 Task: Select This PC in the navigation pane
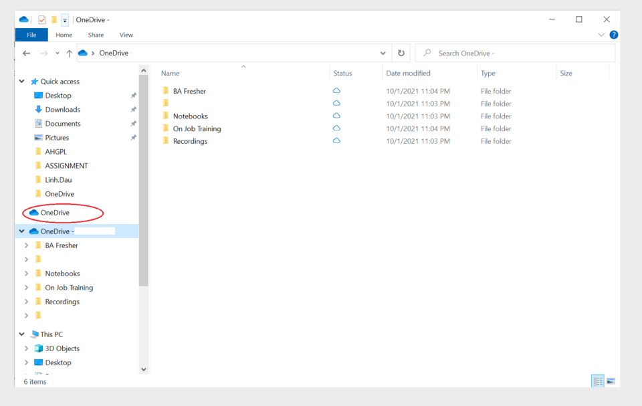pos(51,334)
